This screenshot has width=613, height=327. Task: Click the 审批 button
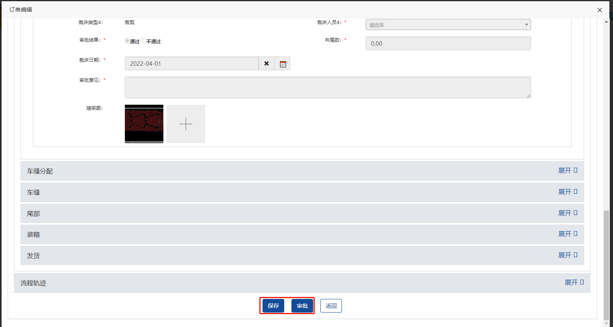[302, 306]
